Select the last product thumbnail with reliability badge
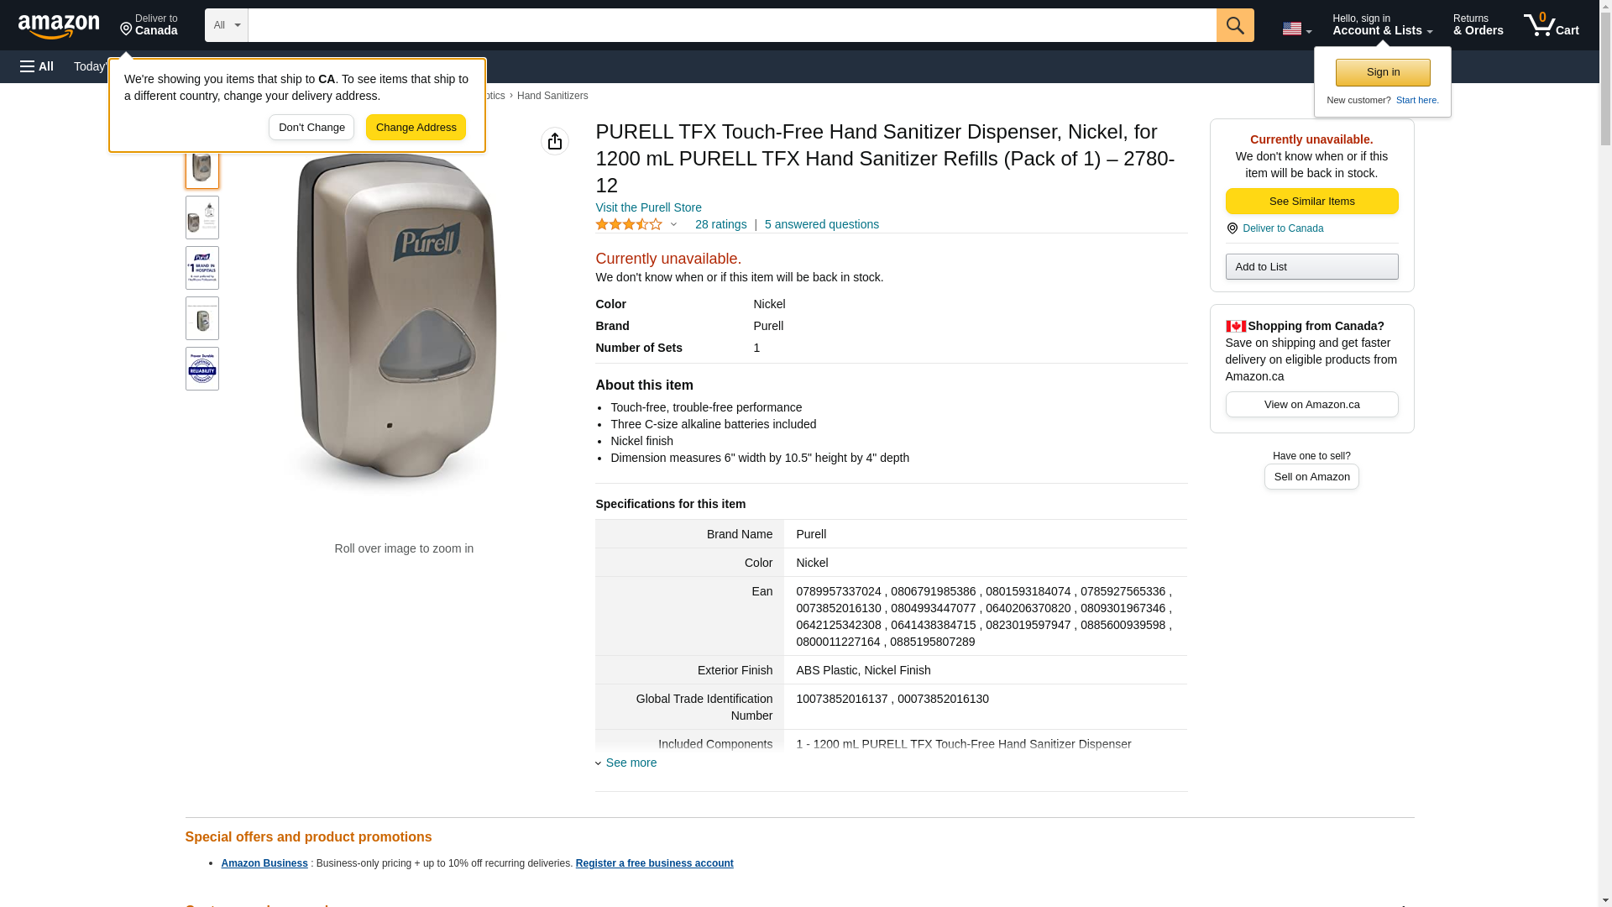Image resolution: width=1612 pixels, height=907 pixels. [x=202, y=369]
